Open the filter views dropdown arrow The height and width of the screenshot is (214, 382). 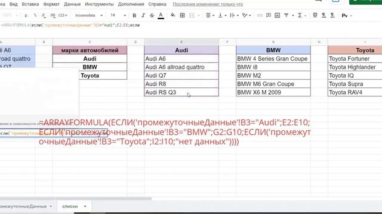pos(293,15)
